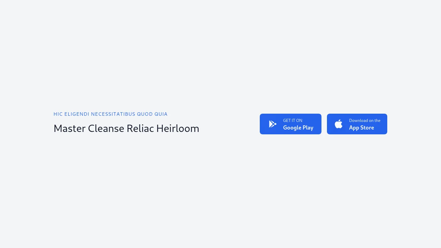
Task: Click the "Download on the" small text
Action: [365, 121]
